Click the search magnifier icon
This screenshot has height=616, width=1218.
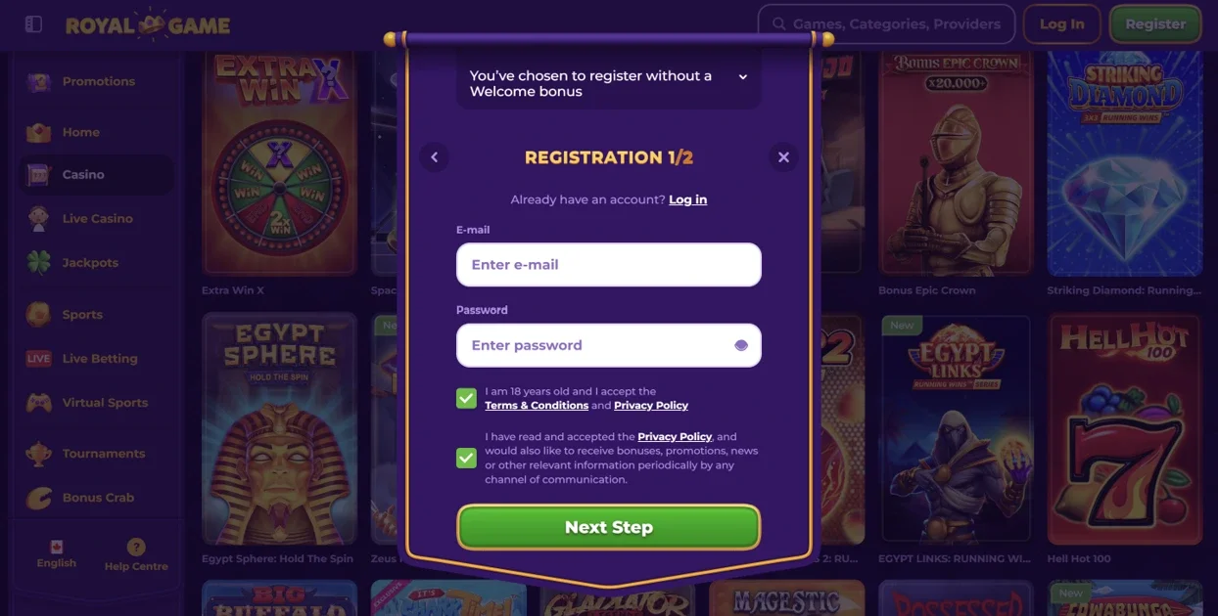coord(779,24)
